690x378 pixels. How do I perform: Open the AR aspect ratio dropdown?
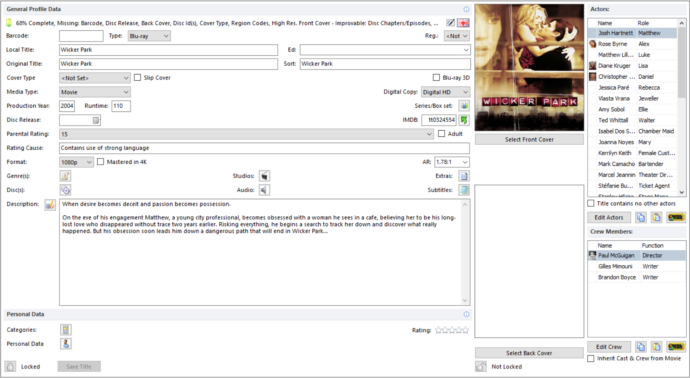tap(452, 162)
